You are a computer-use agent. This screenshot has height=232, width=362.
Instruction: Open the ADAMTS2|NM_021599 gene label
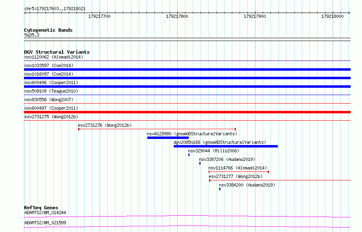(x=45, y=223)
